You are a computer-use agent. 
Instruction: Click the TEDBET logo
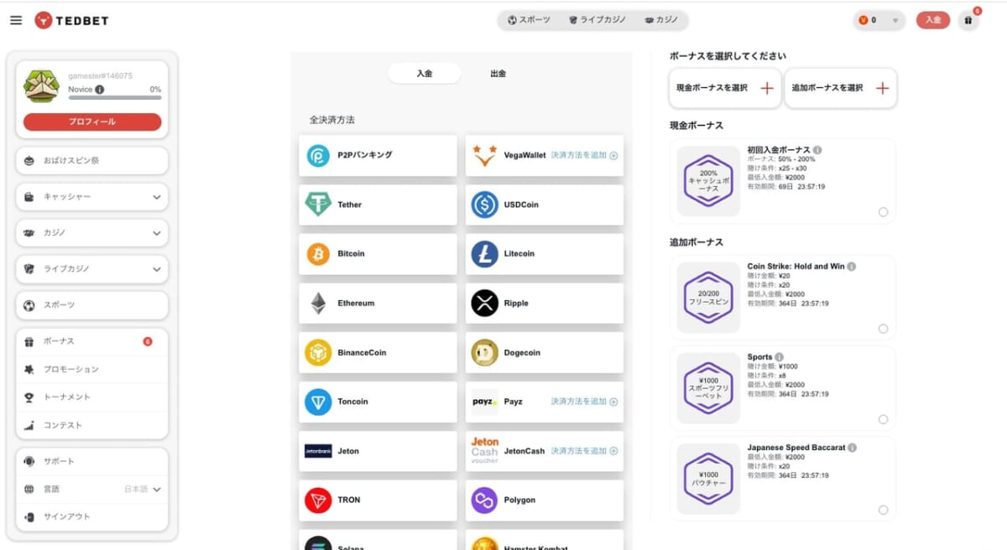click(x=71, y=20)
